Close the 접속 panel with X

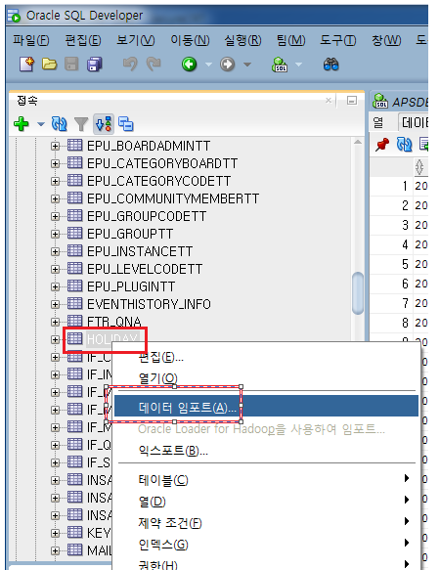tap(329, 100)
